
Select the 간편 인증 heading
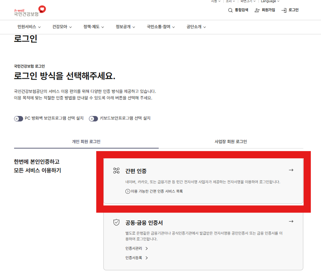[x=136, y=171]
